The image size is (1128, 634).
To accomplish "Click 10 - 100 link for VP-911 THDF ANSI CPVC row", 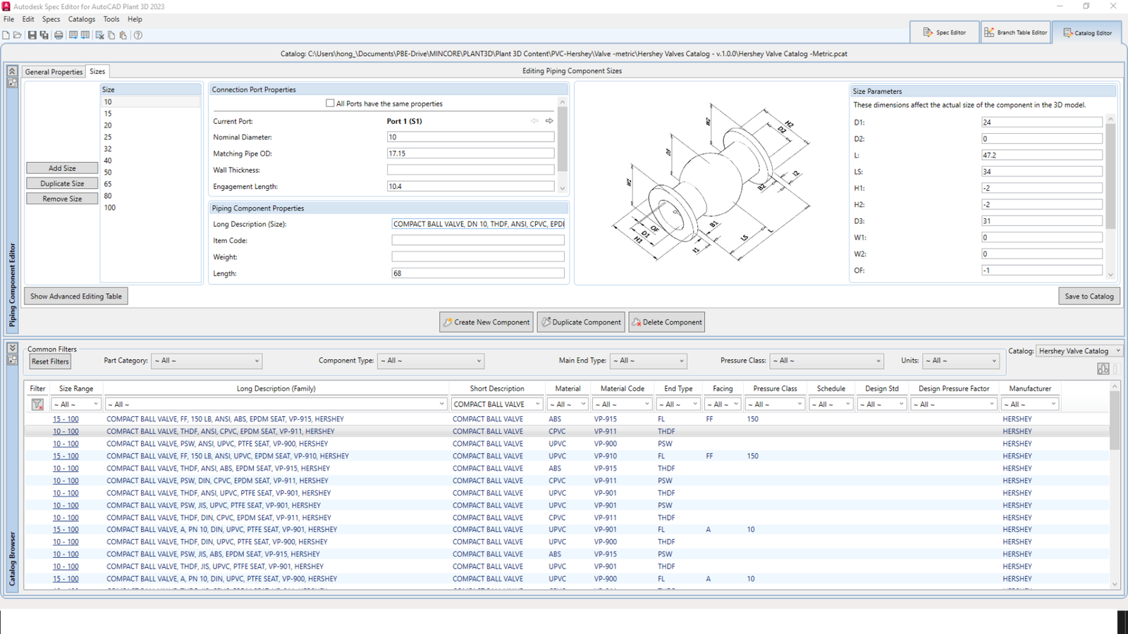I will tap(66, 432).
